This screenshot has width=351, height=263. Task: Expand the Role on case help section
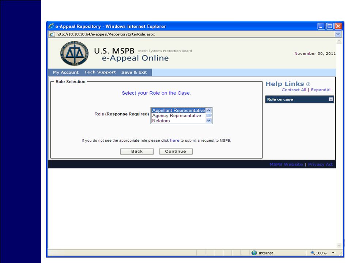click(x=331, y=99)
